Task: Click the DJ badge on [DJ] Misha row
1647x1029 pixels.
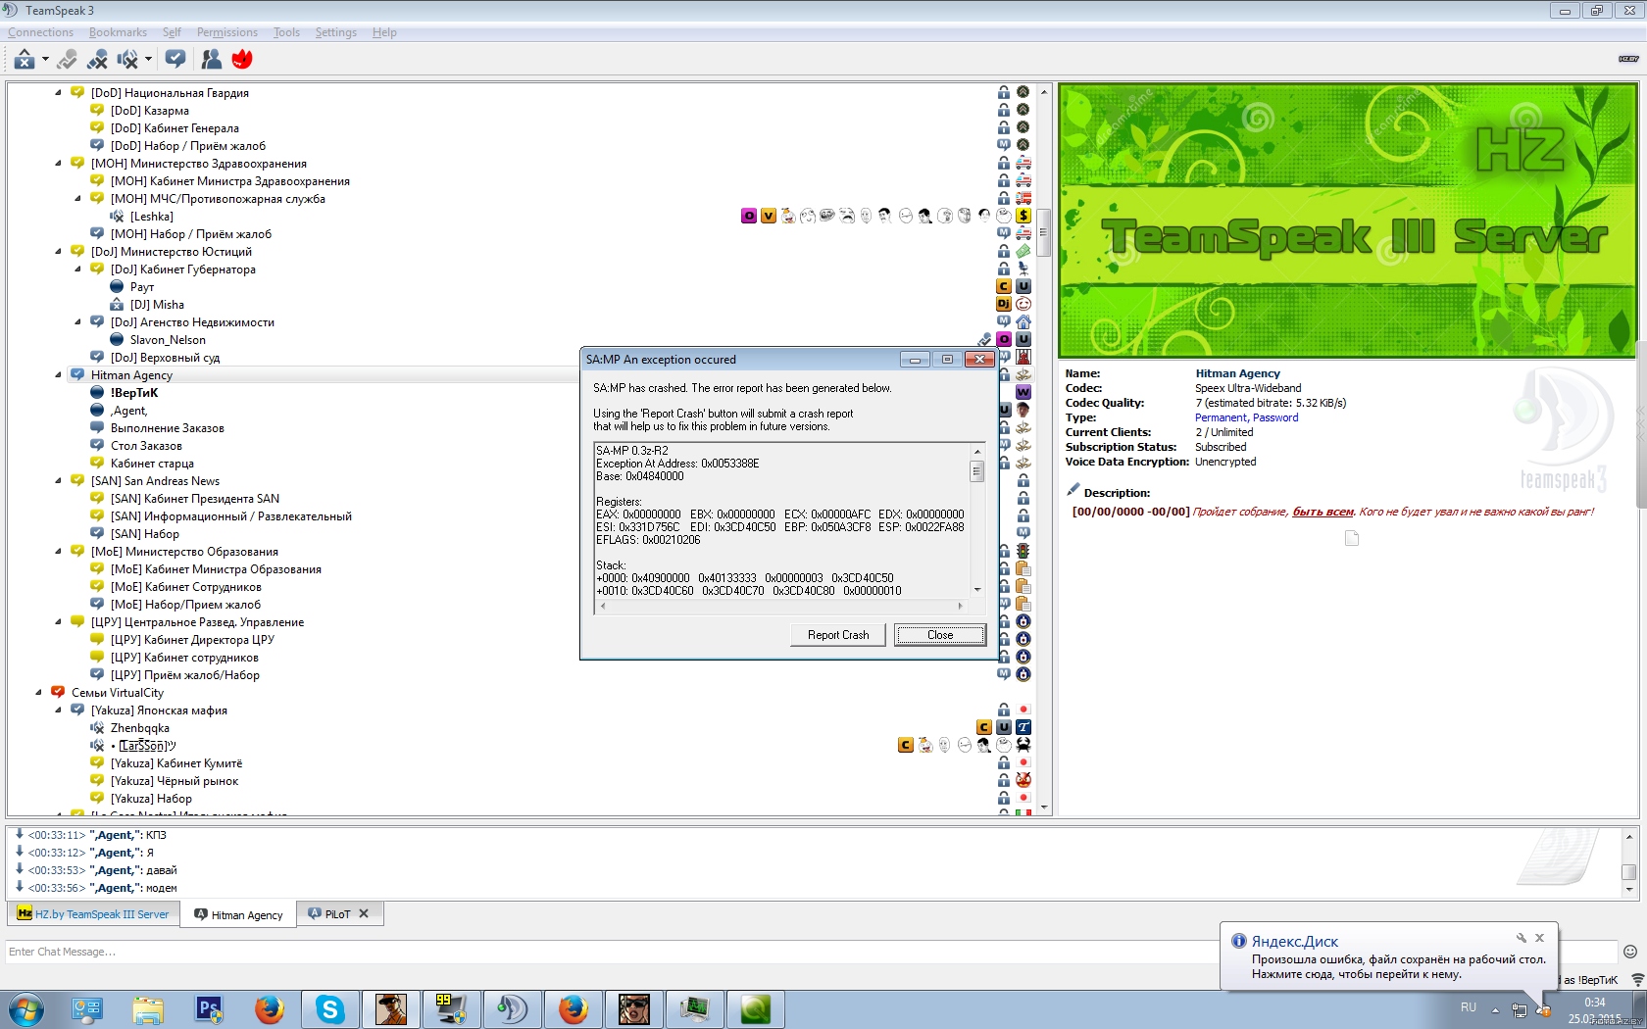Action: [1003, 304]
